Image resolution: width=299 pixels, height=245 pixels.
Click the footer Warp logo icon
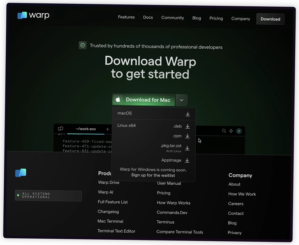click(21, 173)
